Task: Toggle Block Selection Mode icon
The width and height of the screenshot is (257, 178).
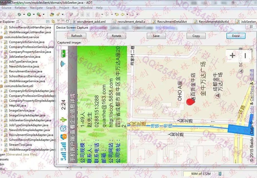Action: [82, 14]
